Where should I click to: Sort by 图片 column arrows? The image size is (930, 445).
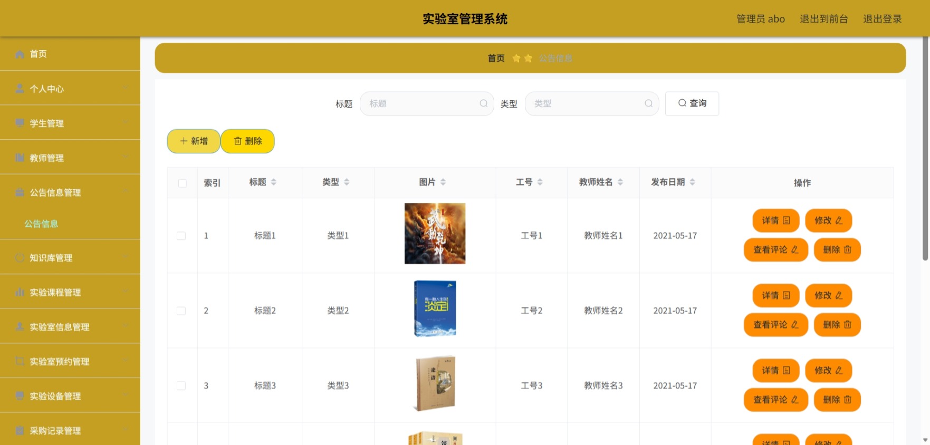(443, 182)
